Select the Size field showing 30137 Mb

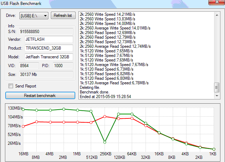tap(48, 74)
